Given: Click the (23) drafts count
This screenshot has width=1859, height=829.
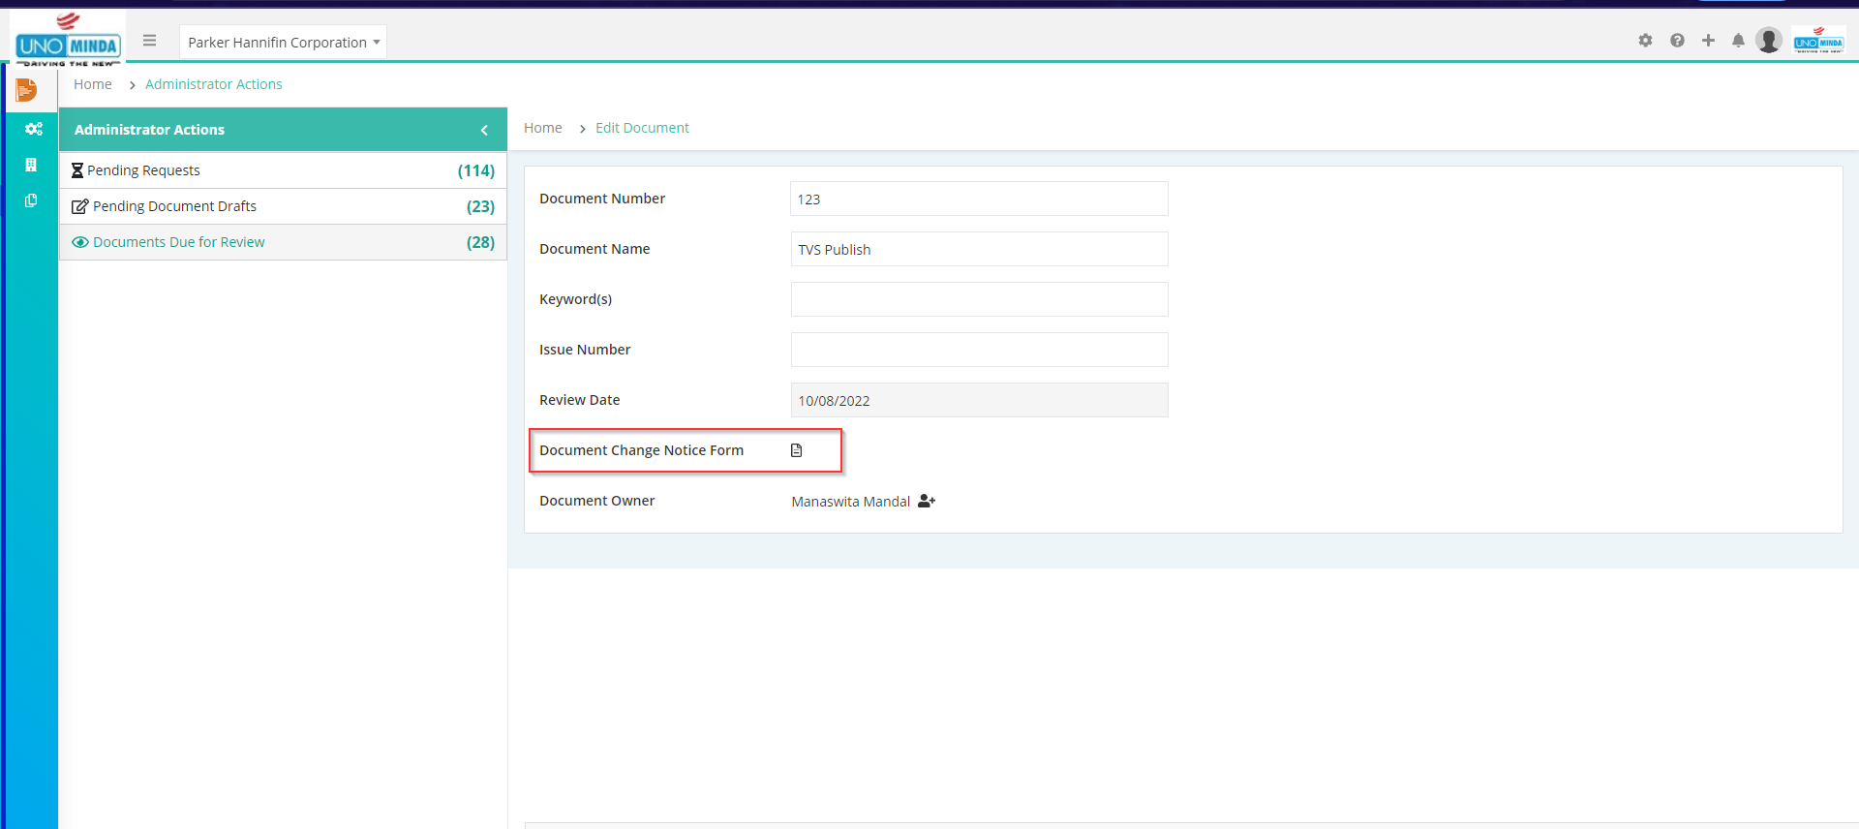Looking at the screenshot, I should [x=480, y=206].
